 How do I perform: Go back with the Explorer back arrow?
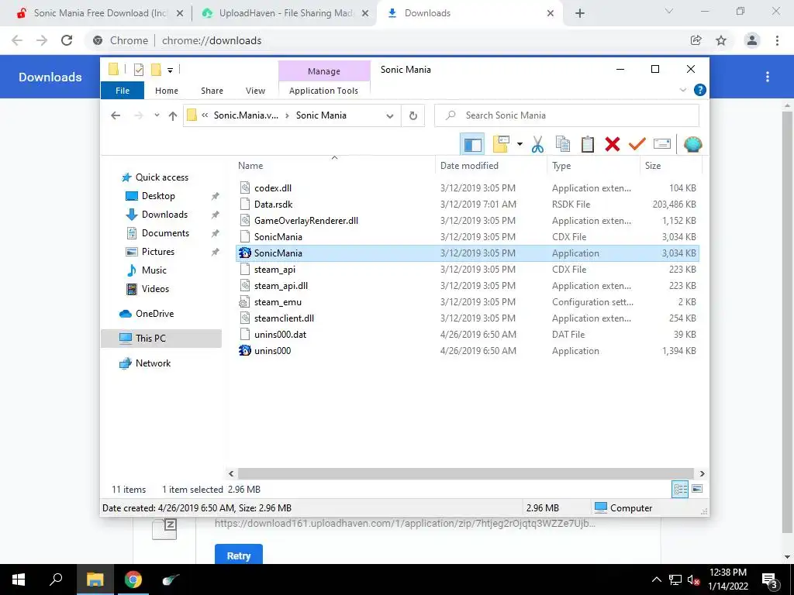[x=116, y=115]
